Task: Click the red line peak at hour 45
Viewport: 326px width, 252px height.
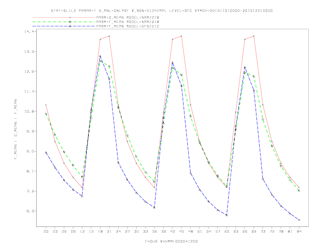Action: (x=182, y=36)
